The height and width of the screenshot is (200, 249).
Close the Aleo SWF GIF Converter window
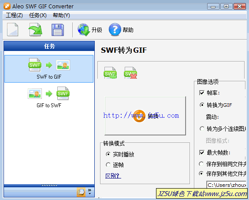click(240, 7)
